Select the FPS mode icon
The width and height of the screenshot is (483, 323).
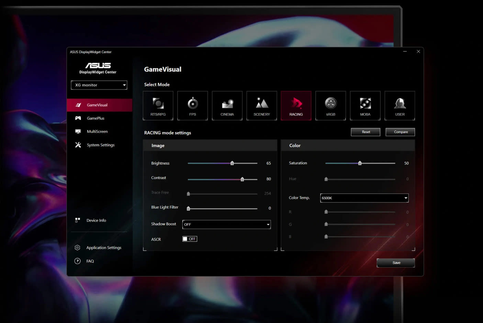(192, 105)
